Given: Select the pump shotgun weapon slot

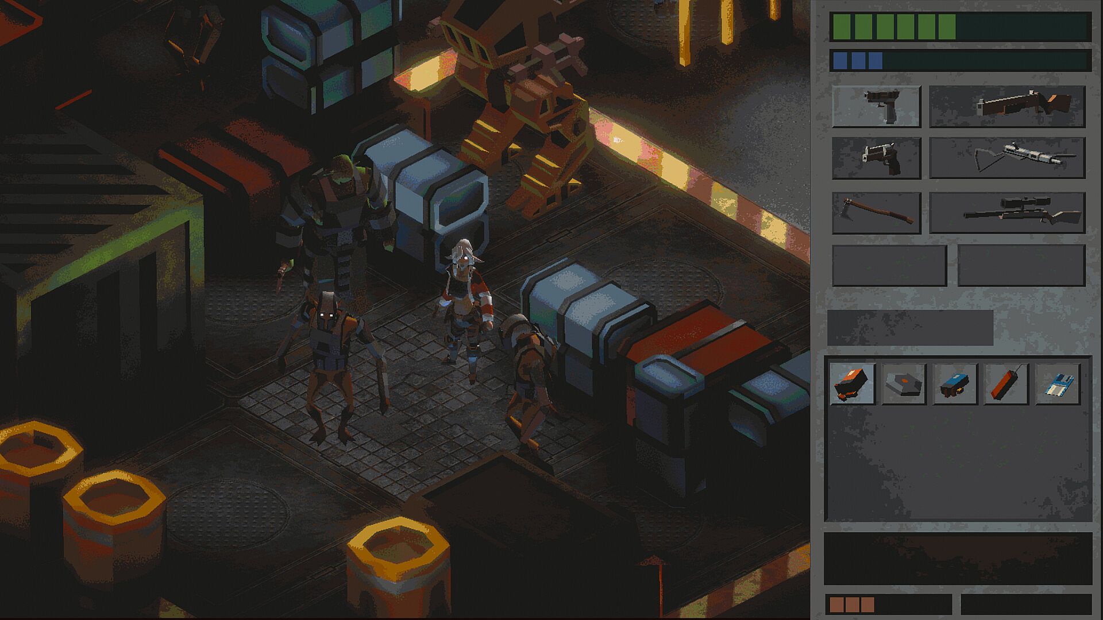Looking at the screenshot, I should click(x=1007, y=106).
